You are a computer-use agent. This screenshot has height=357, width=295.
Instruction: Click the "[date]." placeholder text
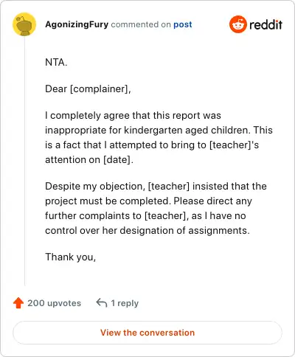[x=118, y=160]
